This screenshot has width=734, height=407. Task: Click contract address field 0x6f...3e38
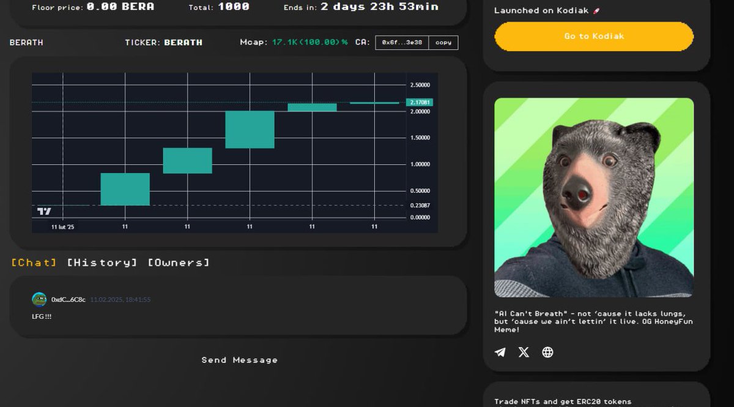pyautogui.click(x=402, y=43)
